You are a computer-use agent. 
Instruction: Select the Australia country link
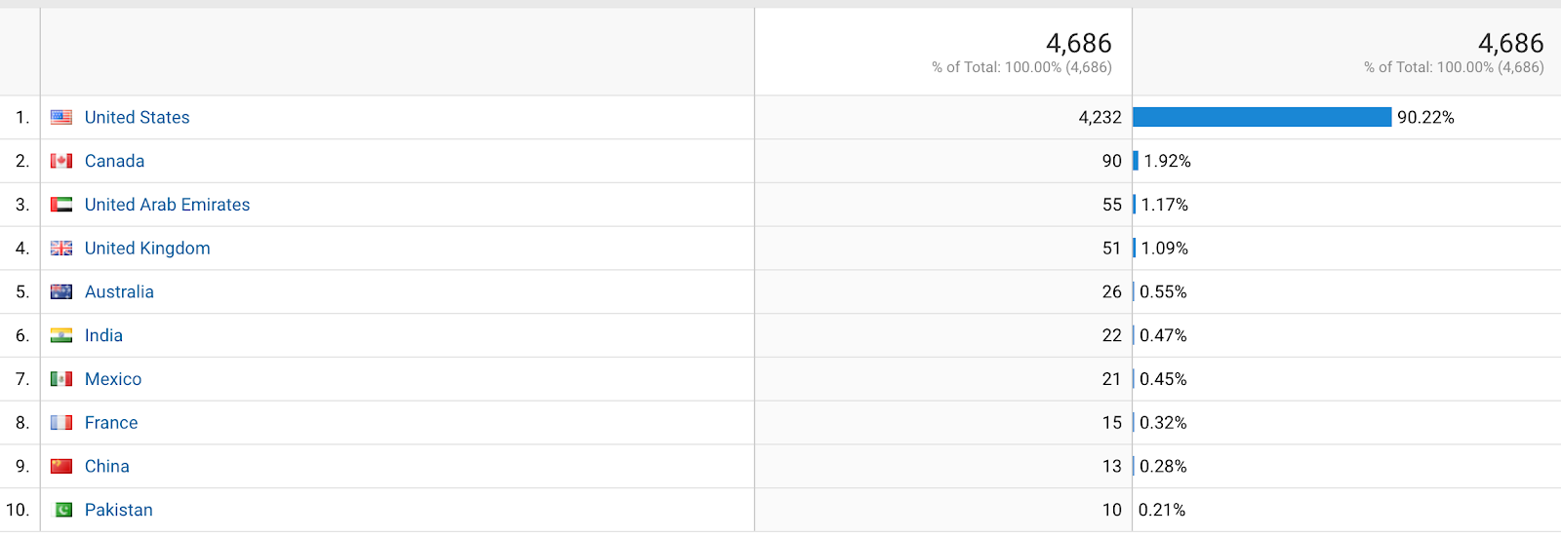pyautogui.click(x=119, y=291)
